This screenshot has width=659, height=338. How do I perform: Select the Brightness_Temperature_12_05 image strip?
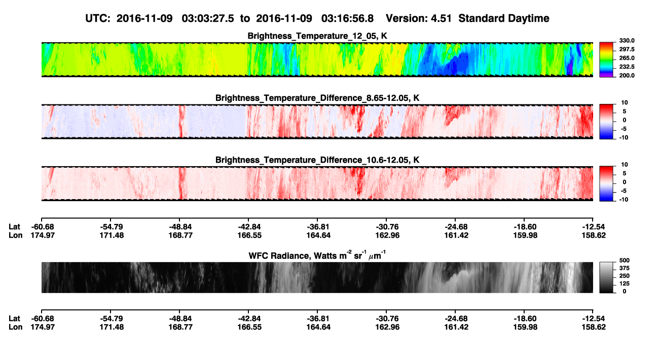point(317,60)
